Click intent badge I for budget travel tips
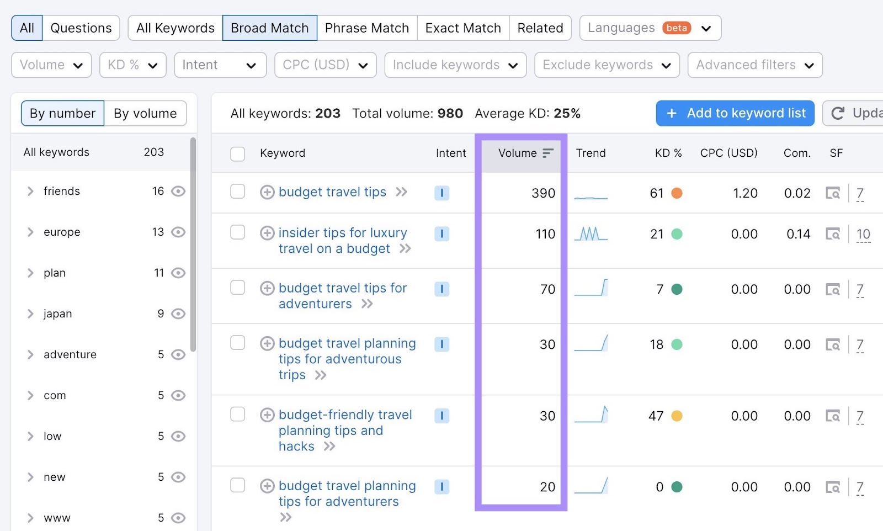 click(441, 193)
